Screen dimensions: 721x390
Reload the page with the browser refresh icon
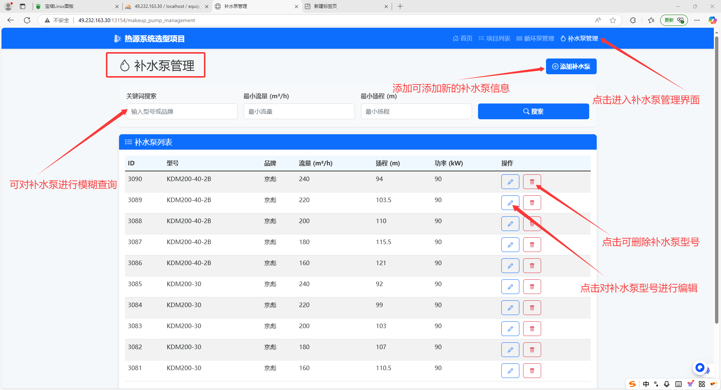pyautogui.click(x=27, y=20)
